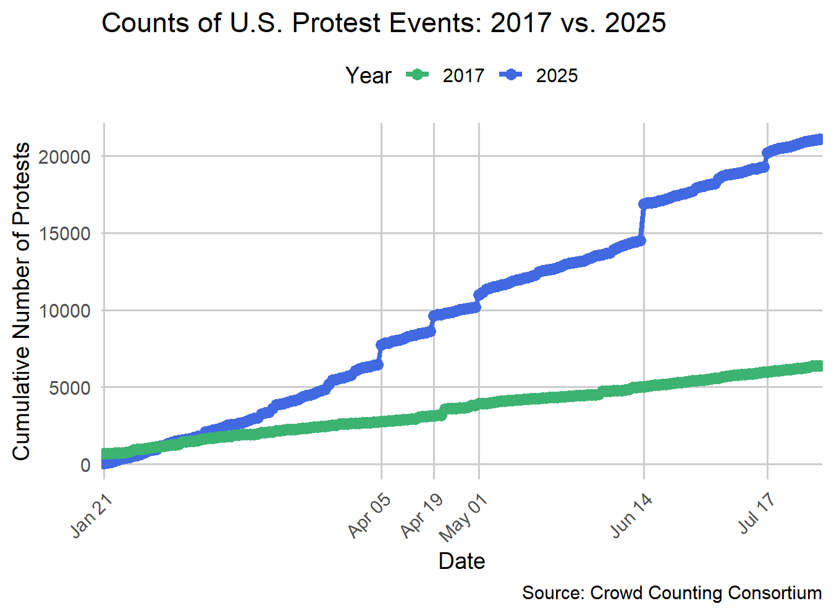Click the 15000 y-axis tick label
The width and height of the screenshot is (834, 614).
(64, 234)
